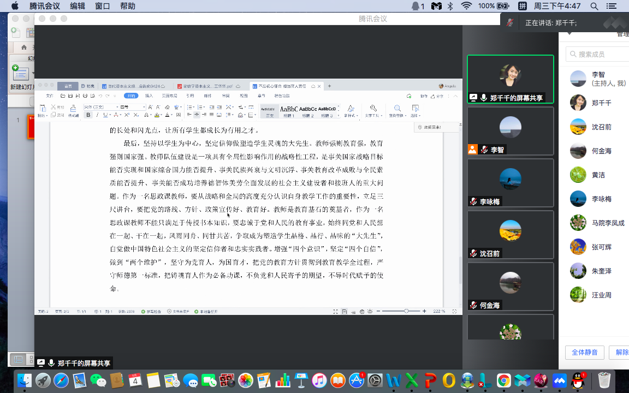Open the 编辑 menu in menu bar
629x393 pixels.
[77, 6]
